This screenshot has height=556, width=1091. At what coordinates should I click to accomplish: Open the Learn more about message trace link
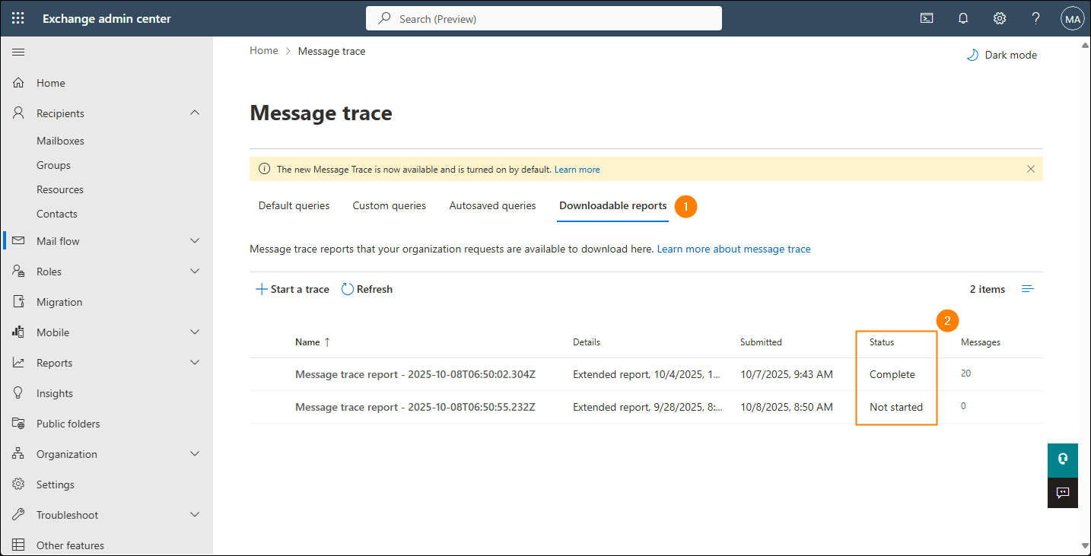[x=733, y=249]
